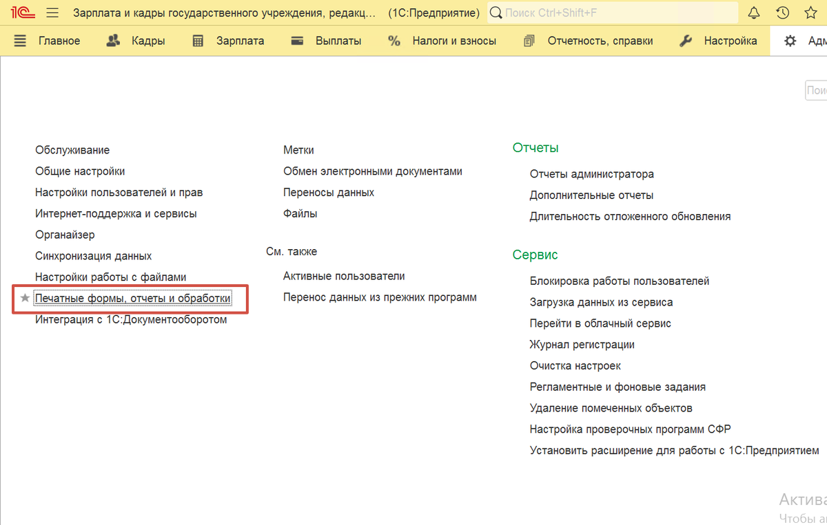Click the partial search field at right edge
Image resolution: width=827 pixels, height=525 pixels.
(x=816, y=90)
